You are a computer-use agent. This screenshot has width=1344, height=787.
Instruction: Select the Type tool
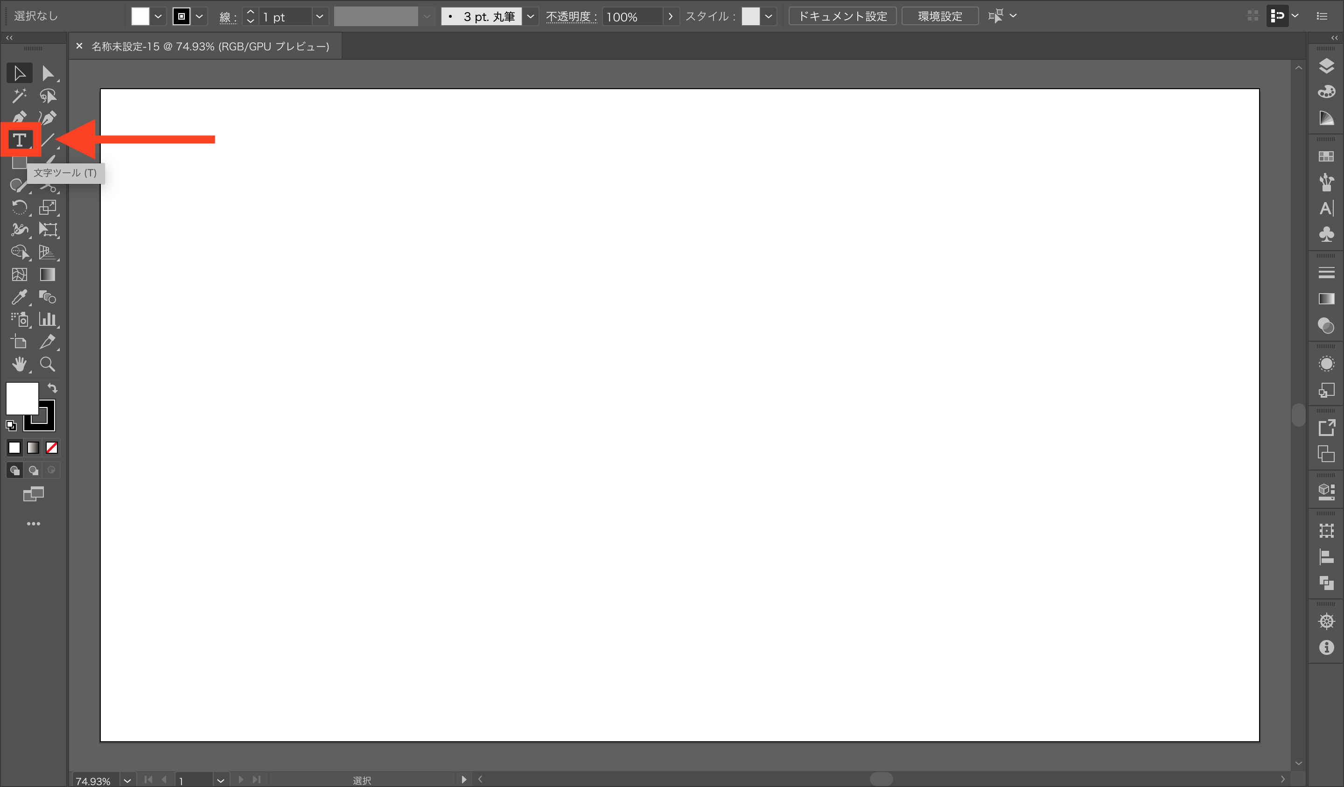[x=20, y=140]
